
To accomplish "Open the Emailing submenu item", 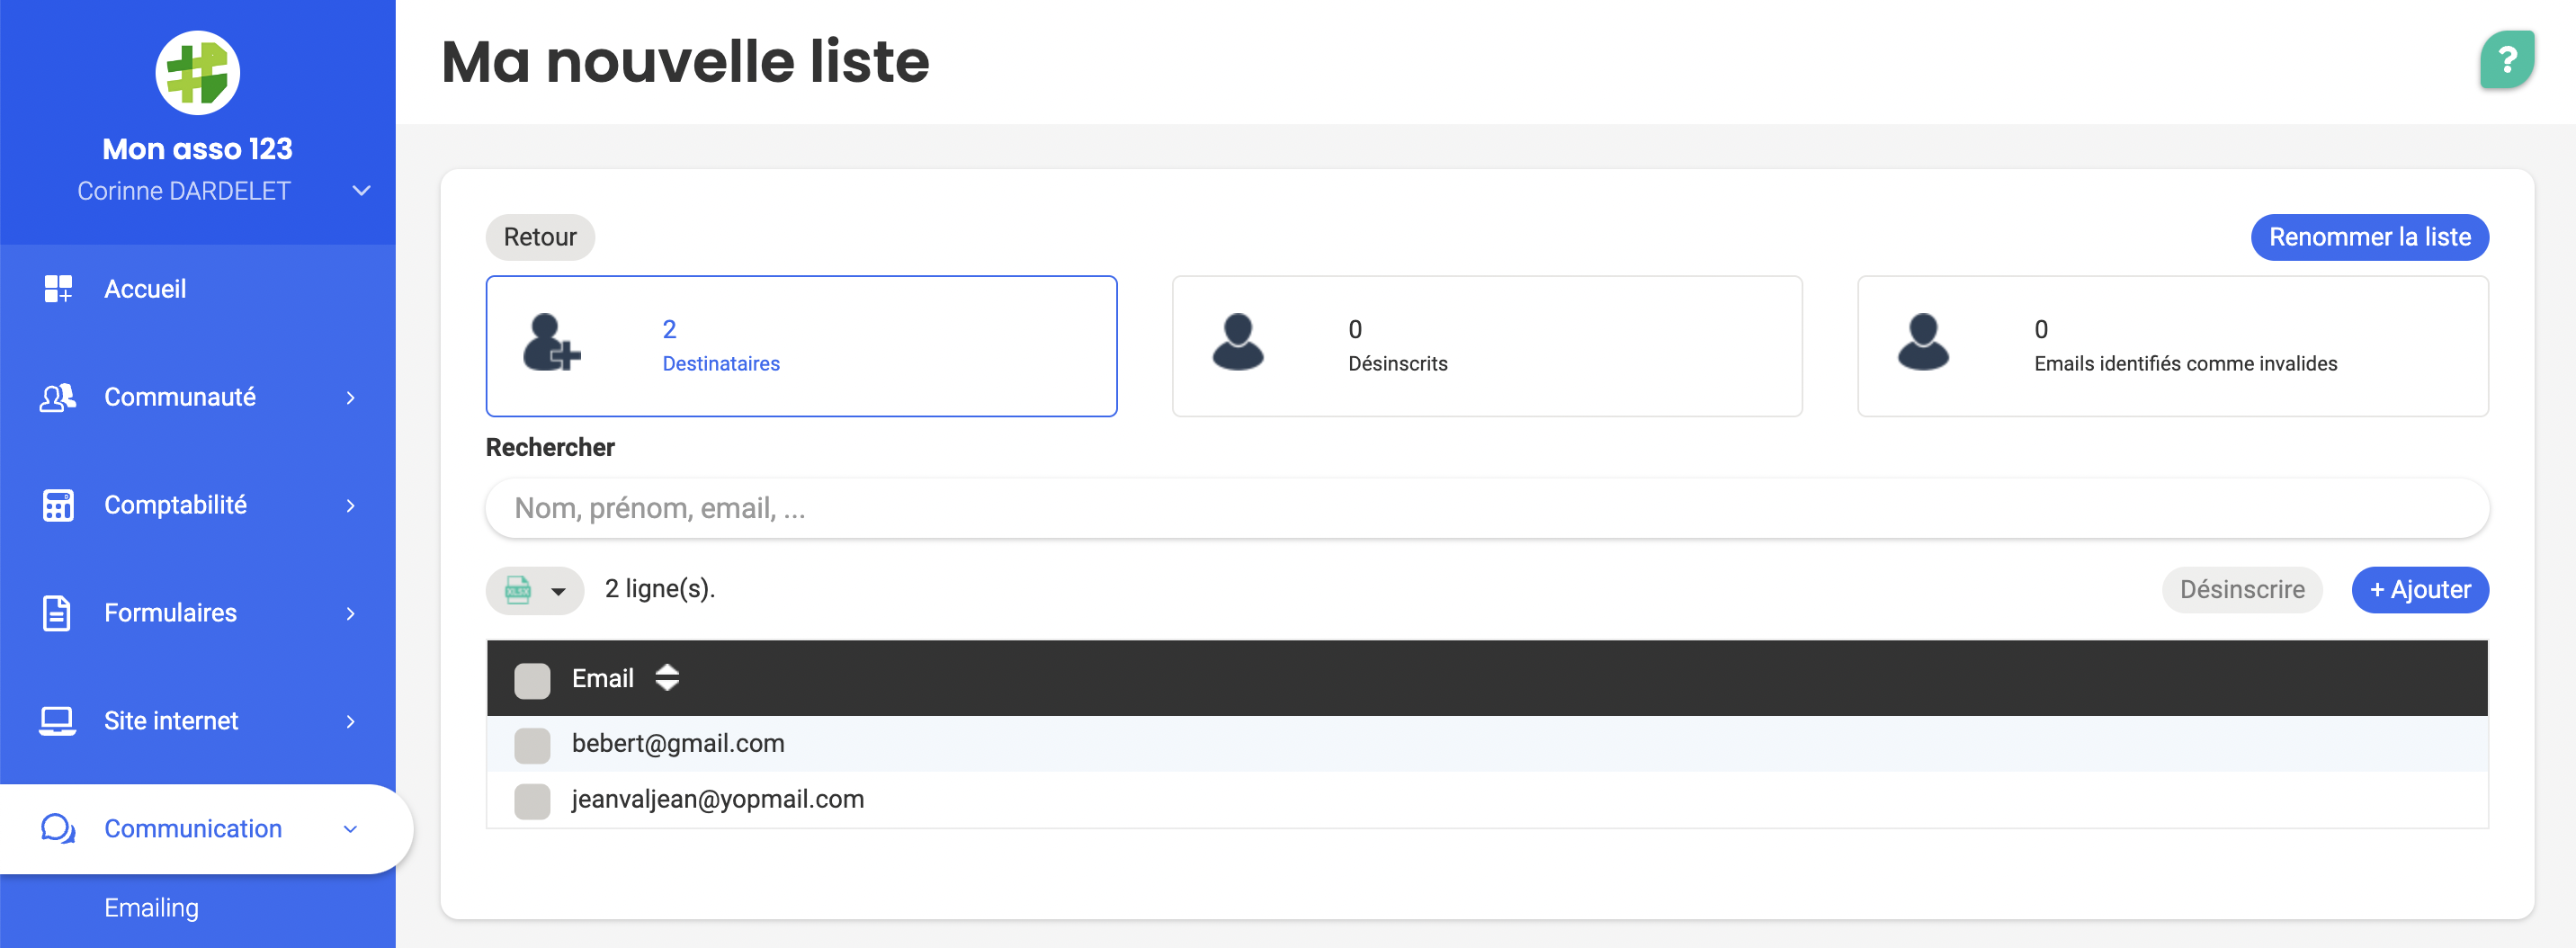I will point(152,907).
